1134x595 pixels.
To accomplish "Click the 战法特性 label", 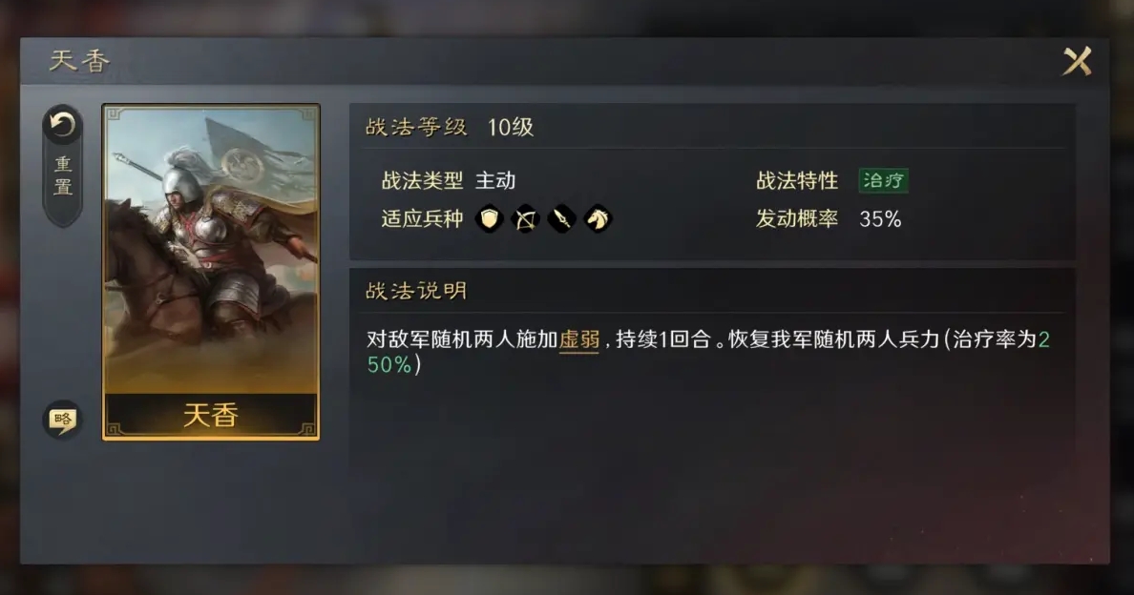I will tap(797, 180).
